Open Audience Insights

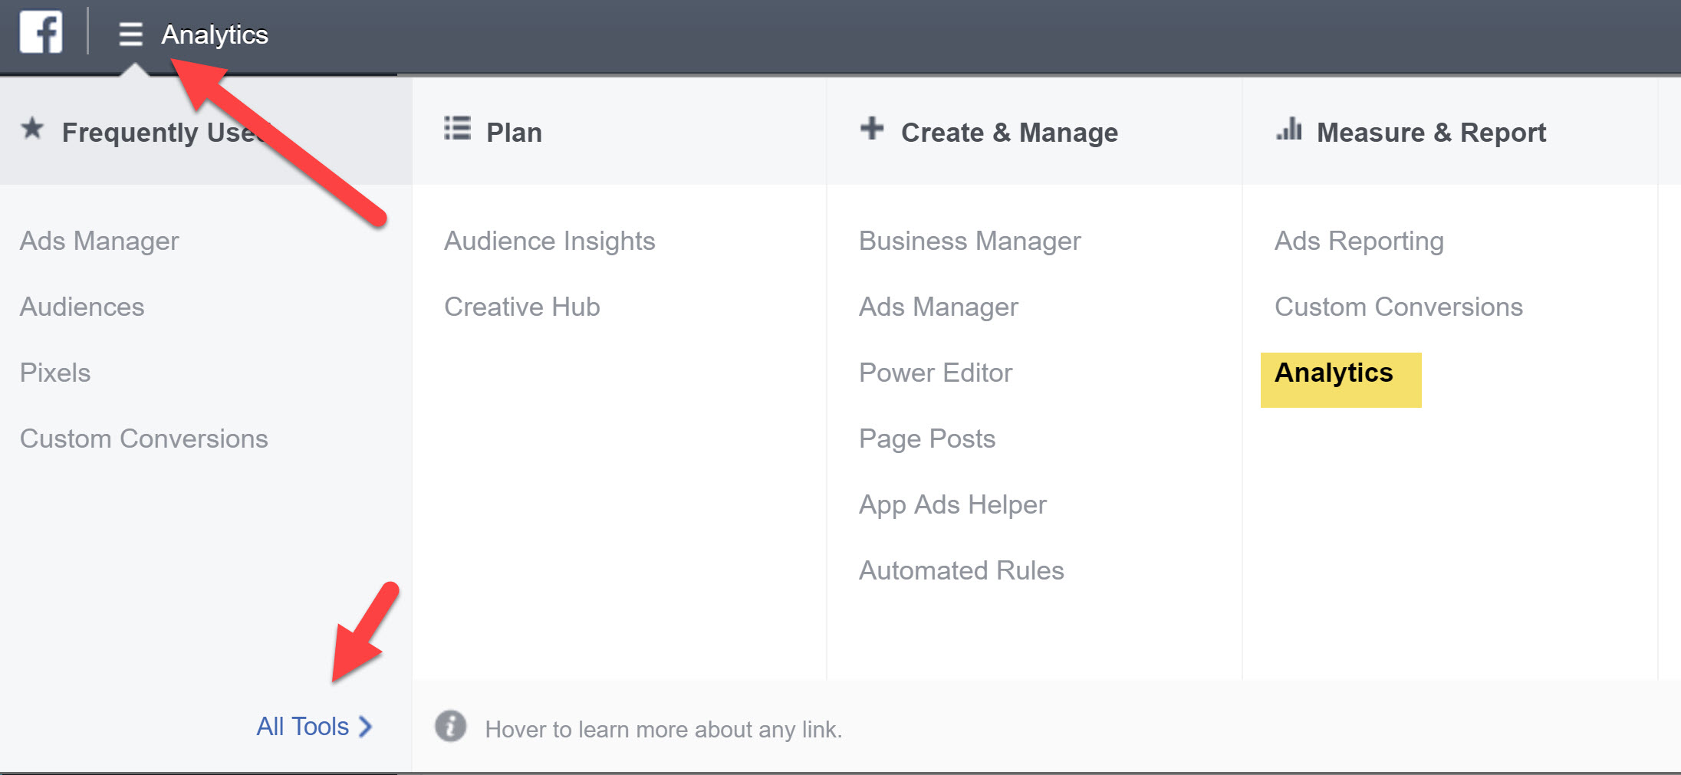[x=550, y=241]
